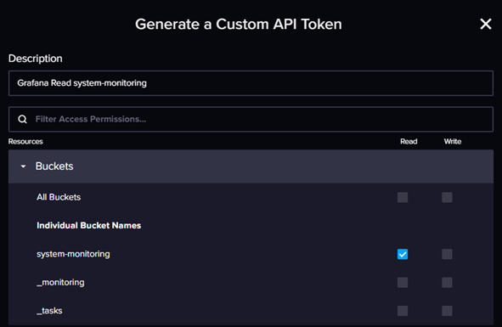The width and height of the screenshot is (502, 327).
Task: Click the system-monitoring bucket name
Action: click(x=73, y=254)
